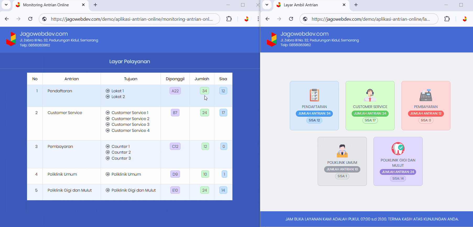
Task: Click the site info icon in Monitoring address bar
Action: pyautogui.click(x=45, y=19)
